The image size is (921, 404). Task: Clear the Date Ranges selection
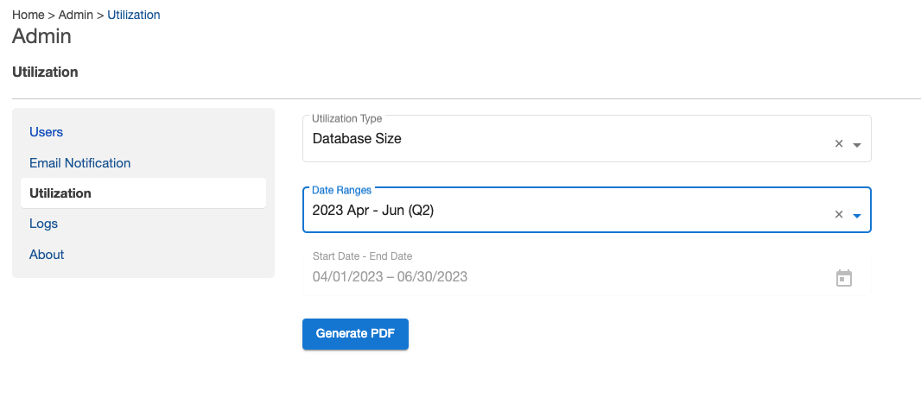click(838, 215)
